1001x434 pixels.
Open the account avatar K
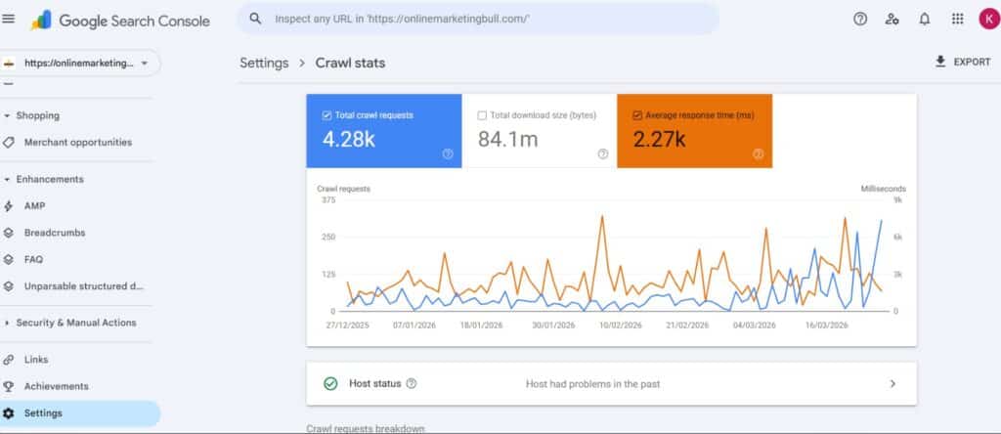(989, 20)
